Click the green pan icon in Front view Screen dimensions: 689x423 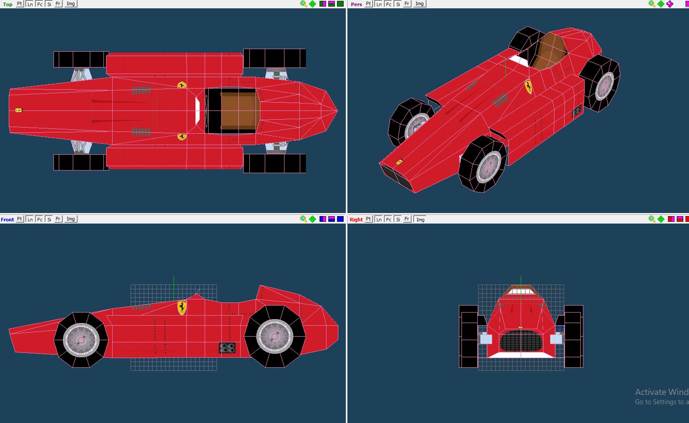313,219
